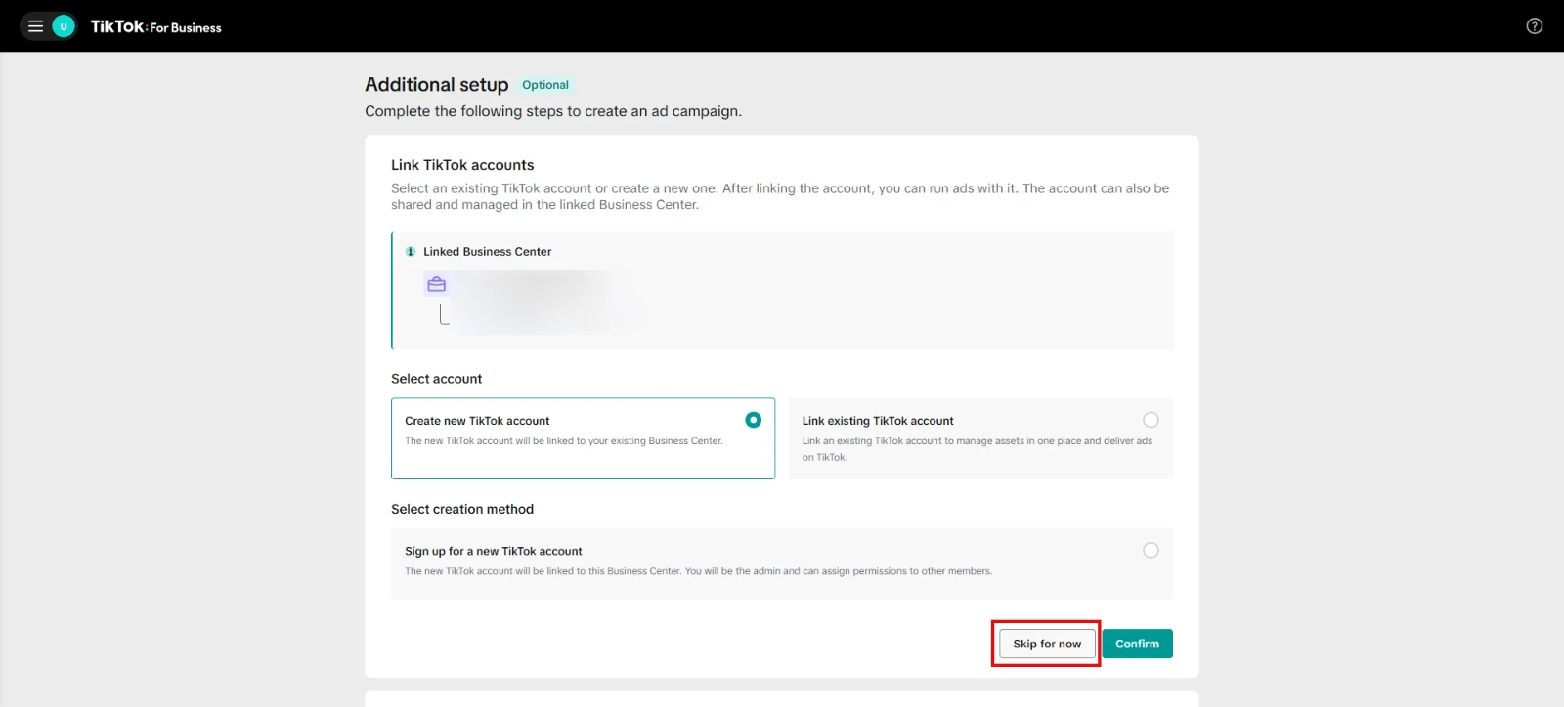Click Sign up for a new TikTok account title
The width and height of the screenshot is (1564, 707).
tap(493, 552)
